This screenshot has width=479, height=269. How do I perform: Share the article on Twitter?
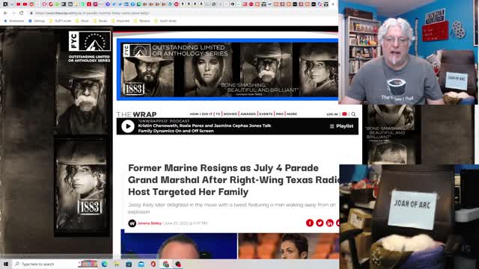point(320,223)
